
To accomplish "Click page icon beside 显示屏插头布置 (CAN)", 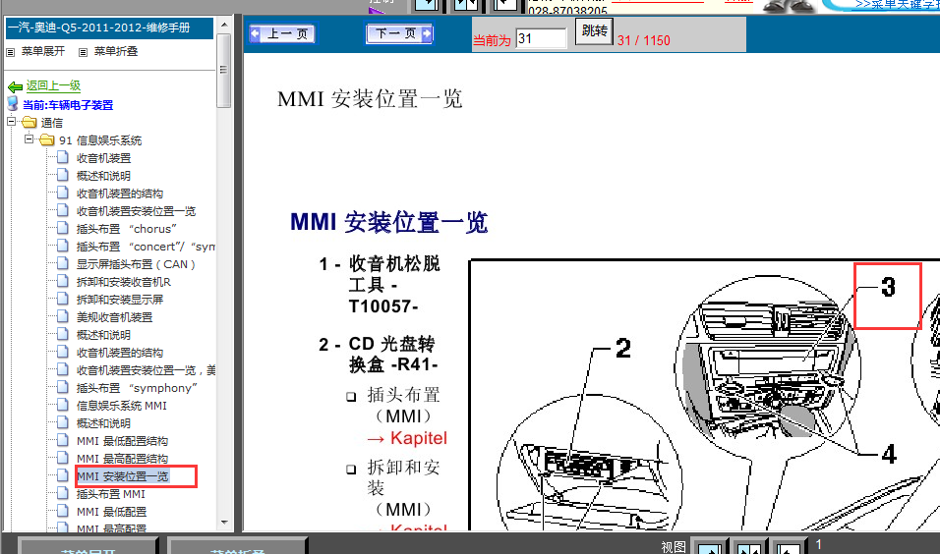I will [x=63, y=263].
